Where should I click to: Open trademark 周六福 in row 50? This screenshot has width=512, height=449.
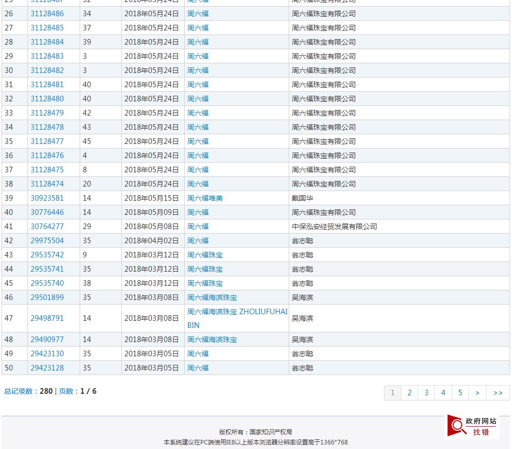[x=198, y=368]
